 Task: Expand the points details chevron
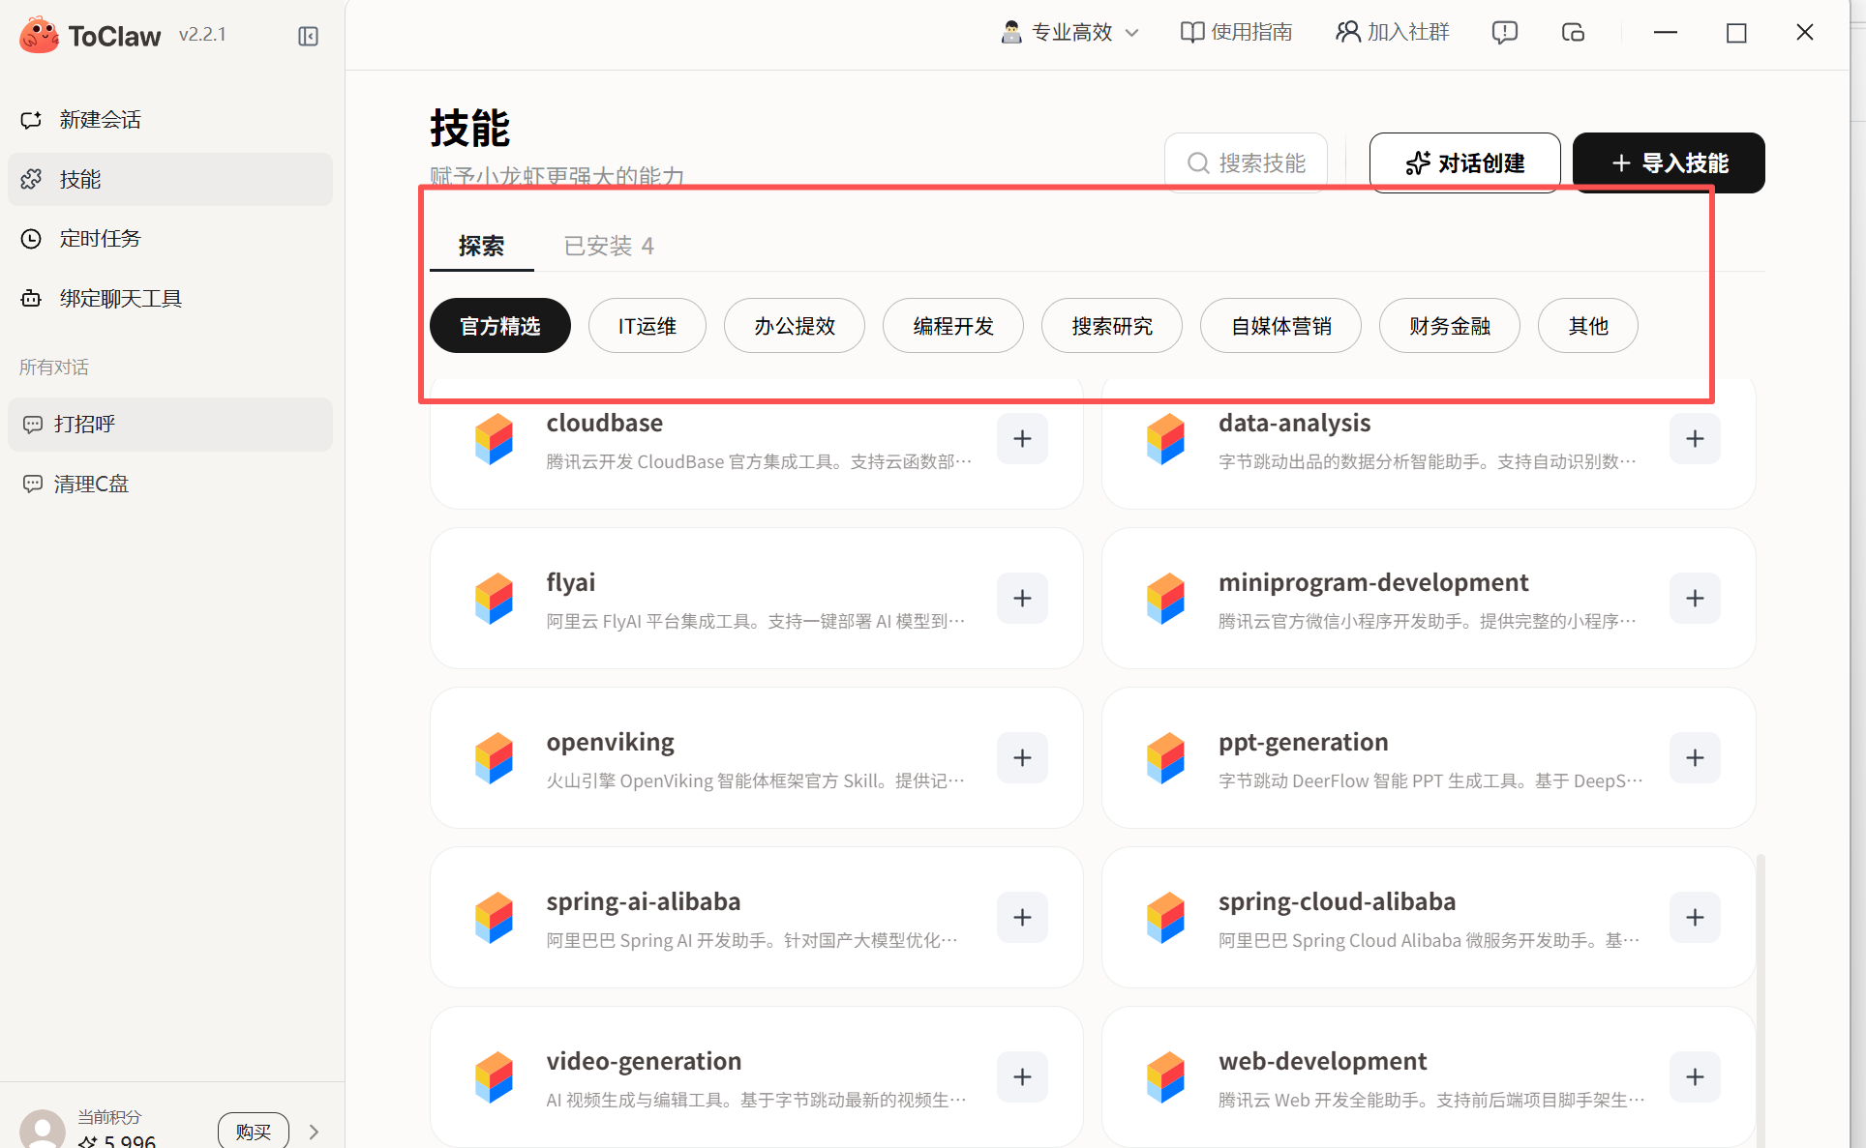click(x=314, y=1132)
